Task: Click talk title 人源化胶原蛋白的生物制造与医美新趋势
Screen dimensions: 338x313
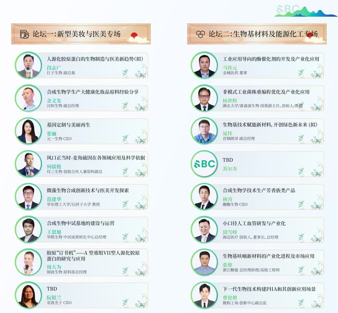Action: [95, 59]
